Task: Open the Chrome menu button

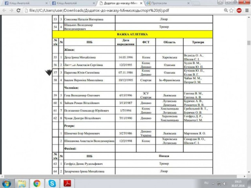Action: point(247,10)
